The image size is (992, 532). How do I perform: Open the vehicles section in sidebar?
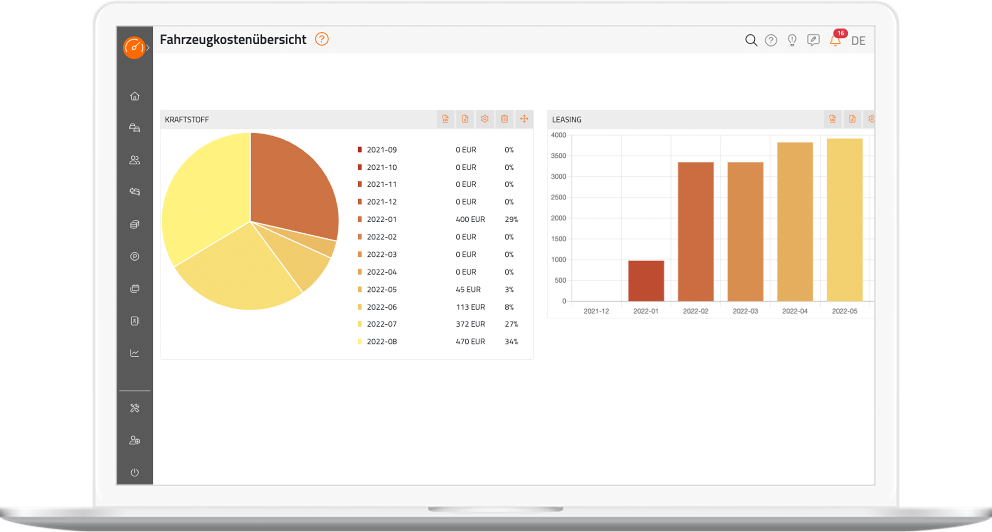pyautogui.click(x=134, y=128)
